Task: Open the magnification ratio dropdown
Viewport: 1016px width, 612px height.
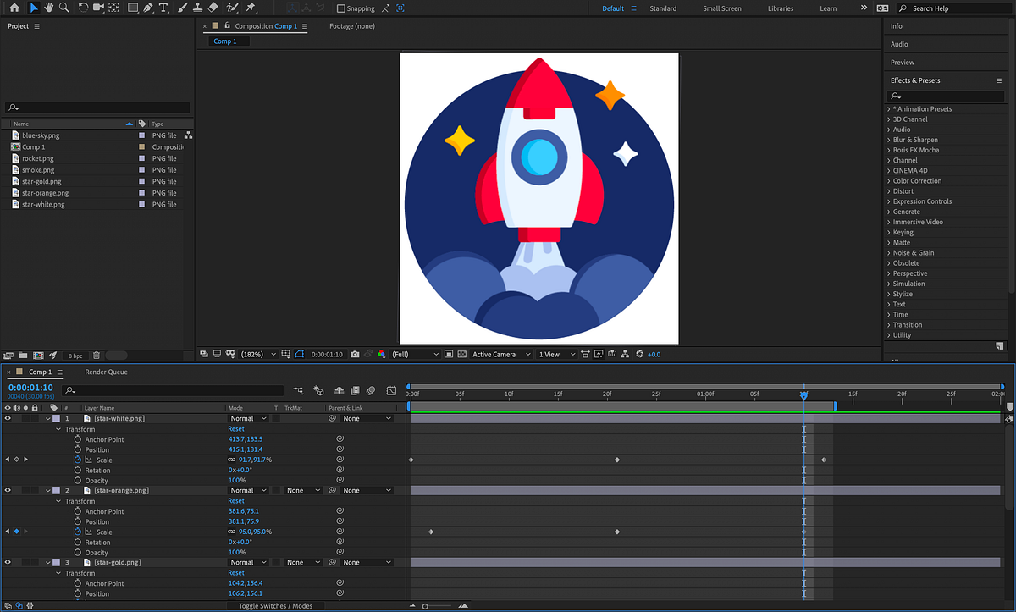Action: [273, 354]
